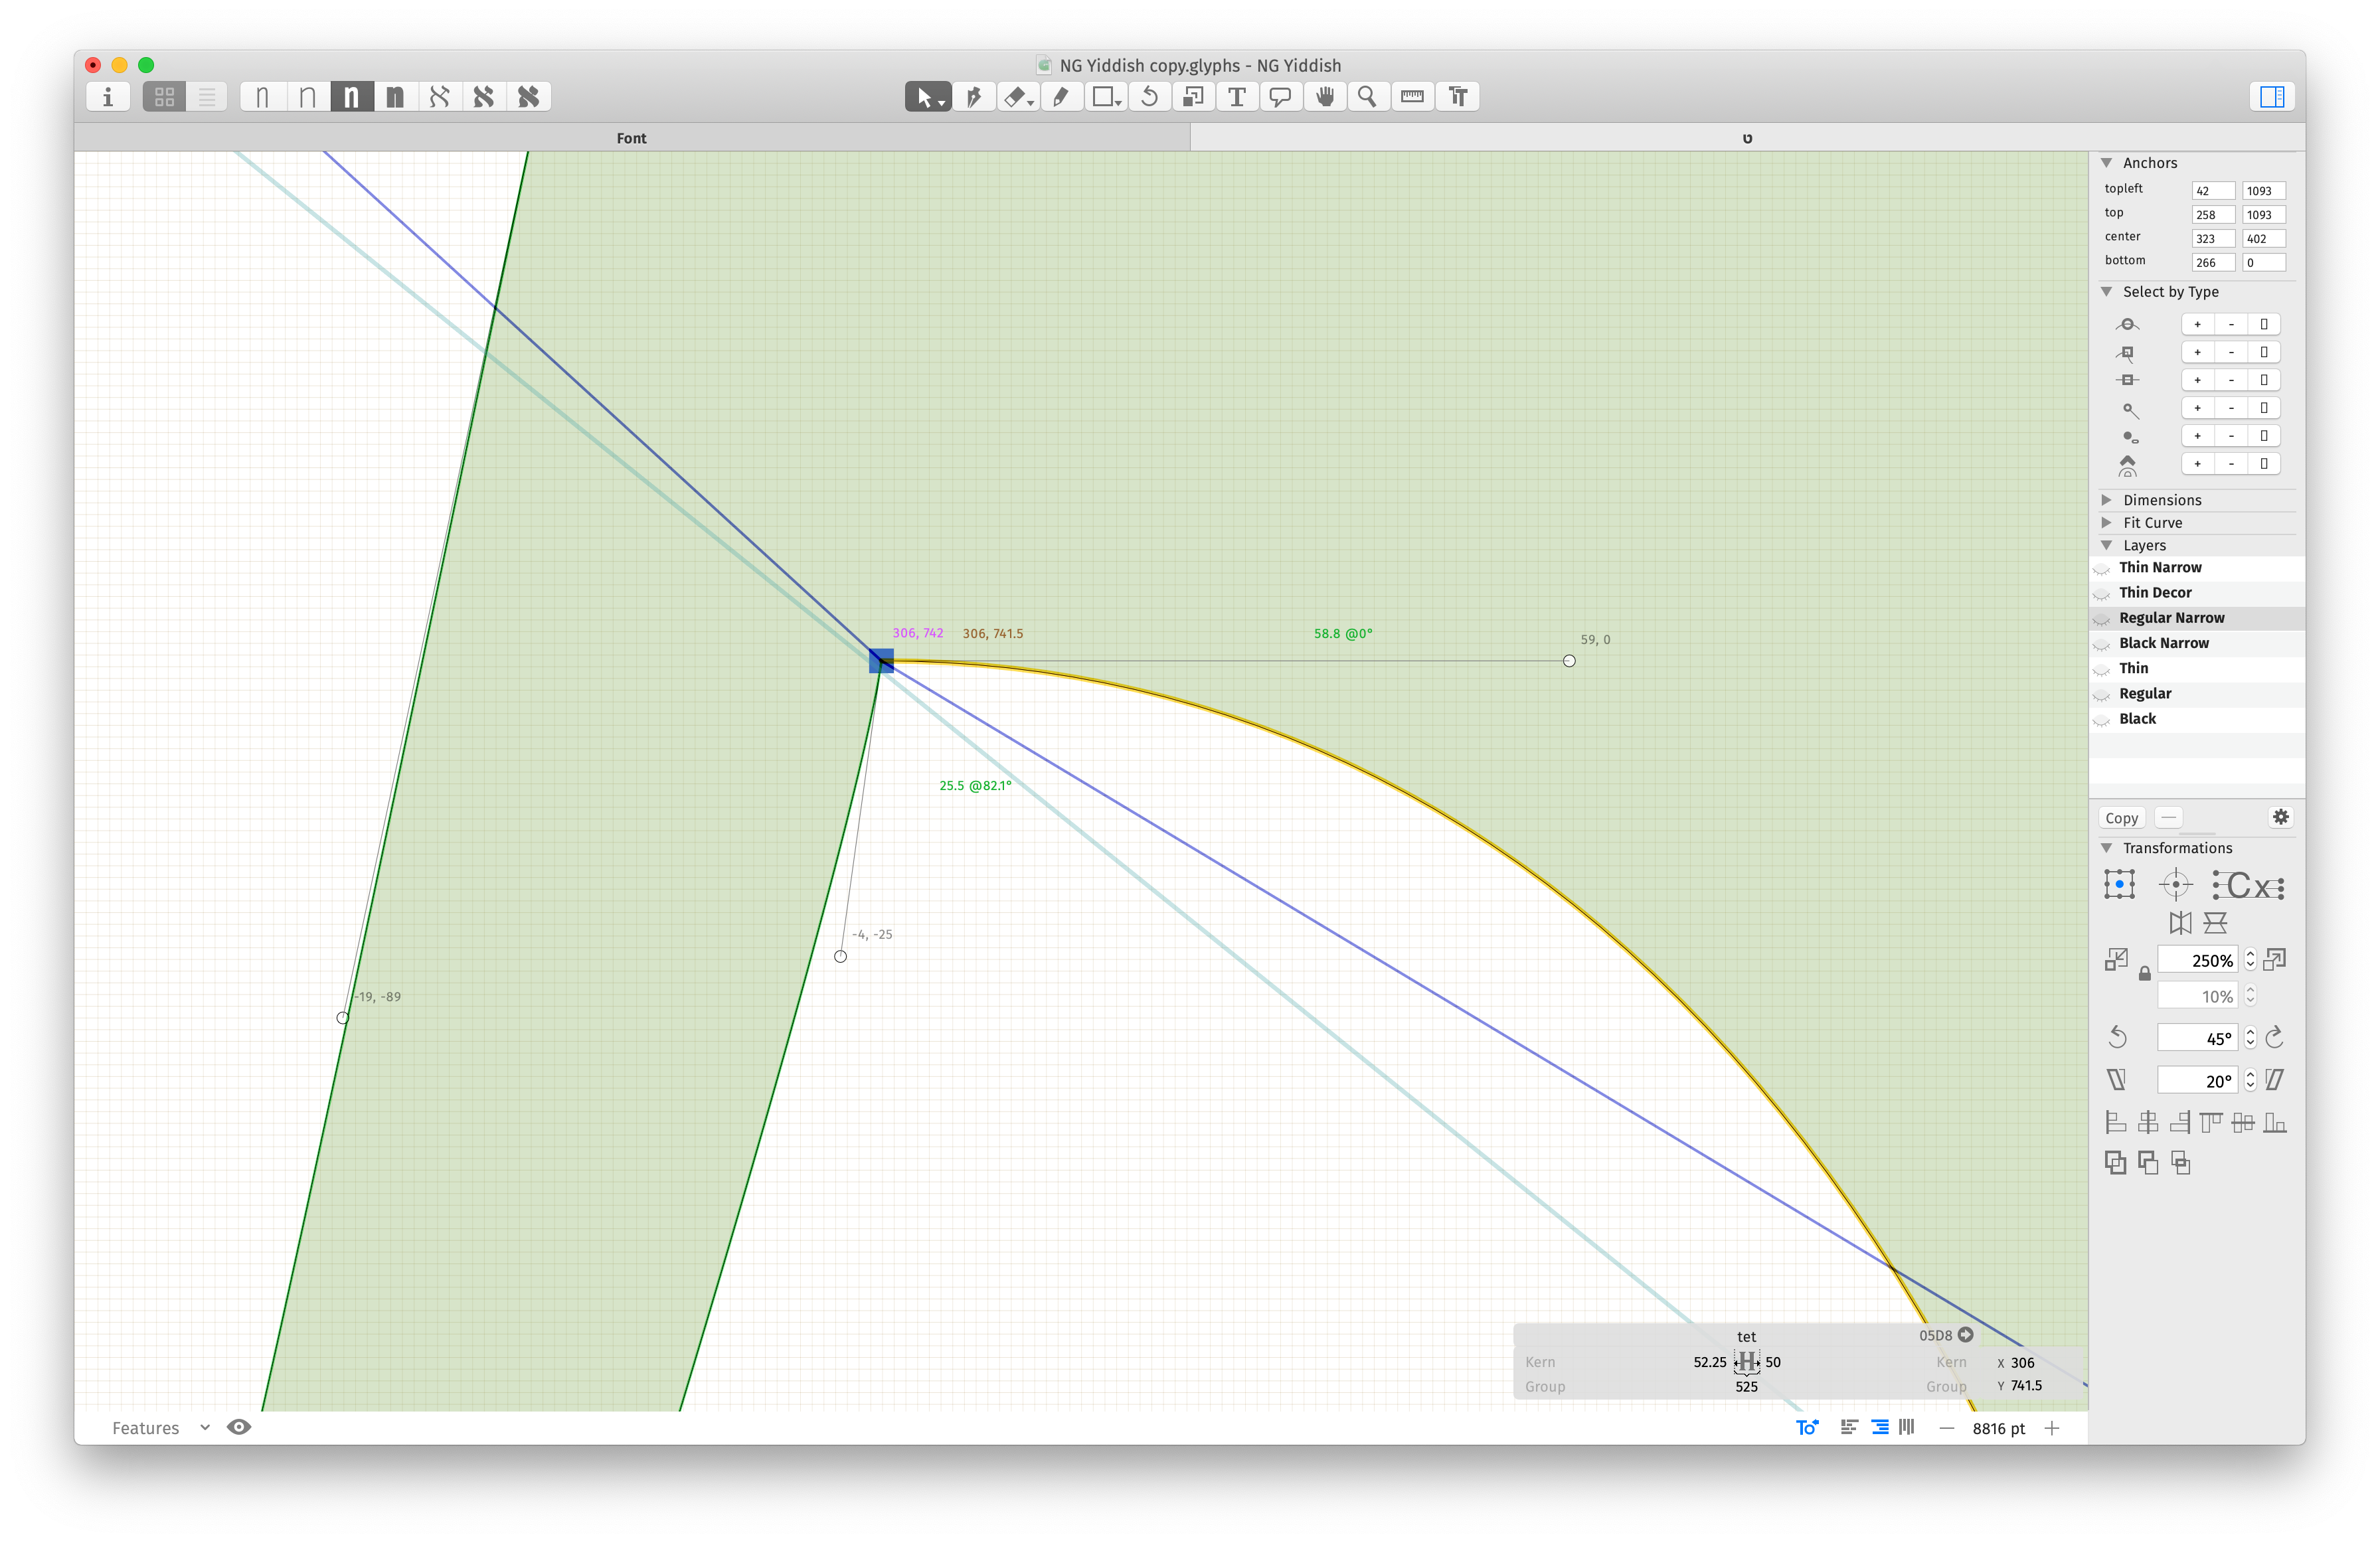Increase the 45° rotation value with its stepper
The width and height of the screenshot is (2380, 1543).
point(2250,1031)
